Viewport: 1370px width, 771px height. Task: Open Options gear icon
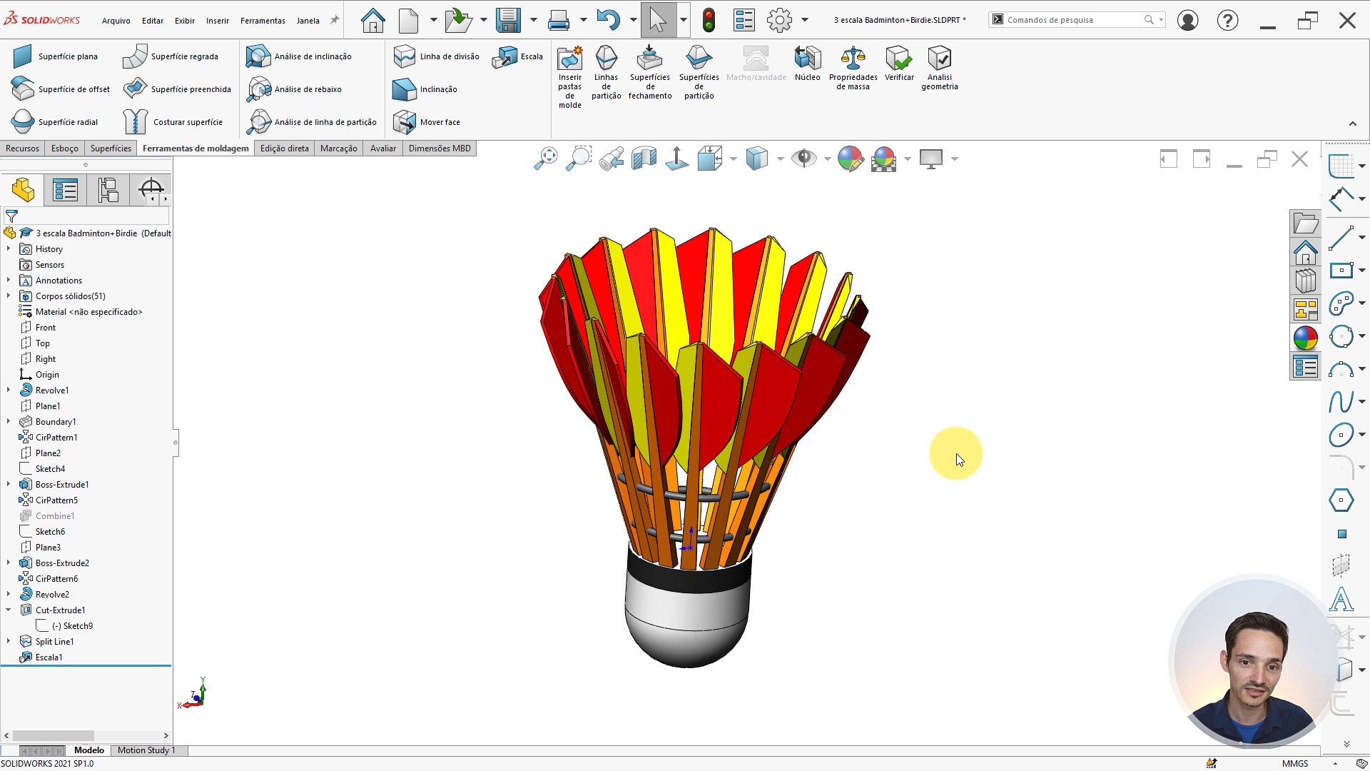tap(779, 20)
